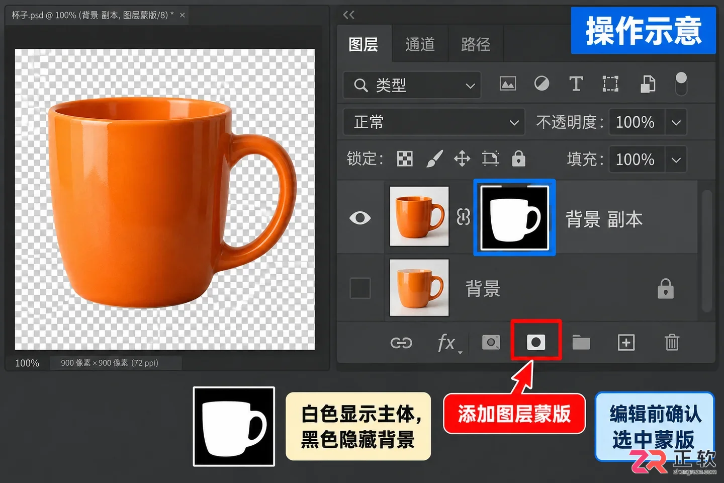Switch to the 路径 tab
Image resolution: width=724 pixels, height=483 pixels.
[x=476, y=44]
